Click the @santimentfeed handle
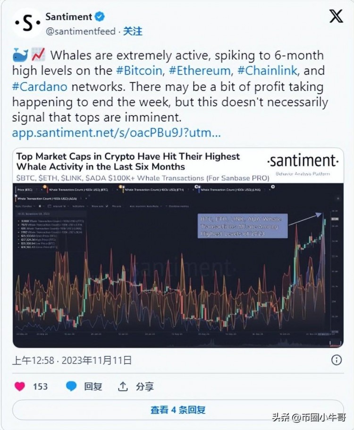This screenshot has width=354, height=430. coord(80,31)
